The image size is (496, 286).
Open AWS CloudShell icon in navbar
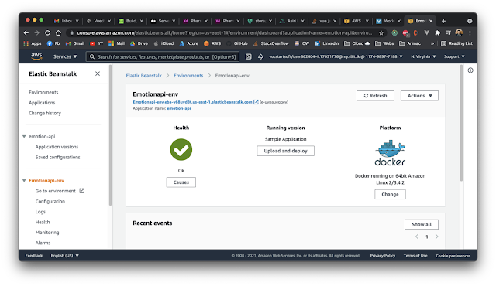pos(249,56)
